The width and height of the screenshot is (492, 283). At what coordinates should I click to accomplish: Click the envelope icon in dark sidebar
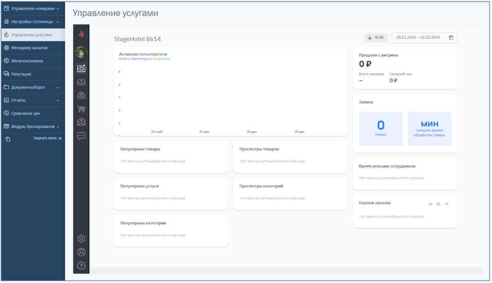click(81, 122)
